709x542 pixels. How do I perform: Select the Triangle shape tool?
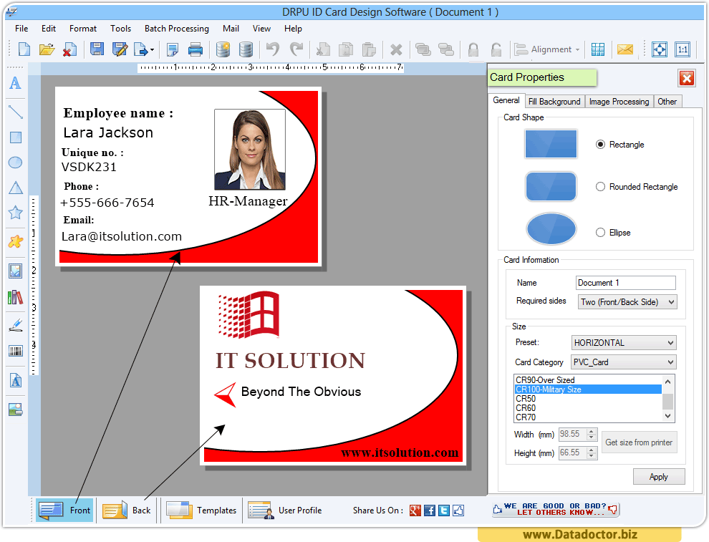coord(15,188)
